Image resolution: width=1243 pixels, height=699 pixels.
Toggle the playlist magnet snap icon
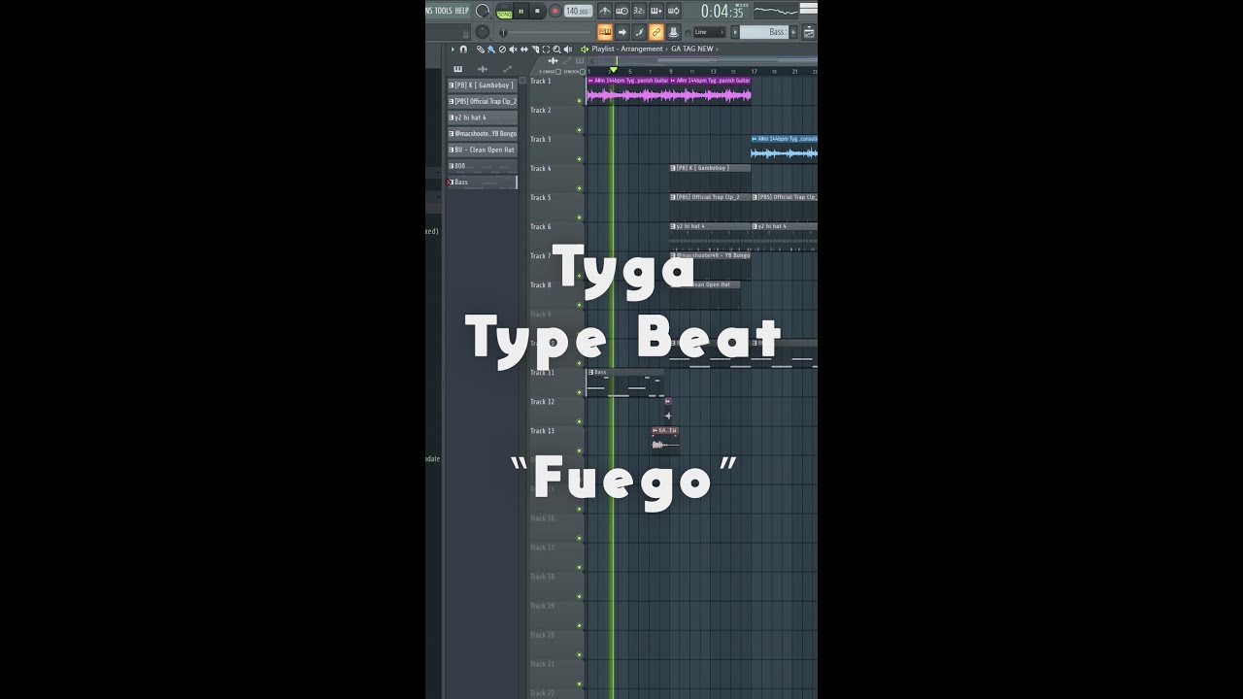463,49
